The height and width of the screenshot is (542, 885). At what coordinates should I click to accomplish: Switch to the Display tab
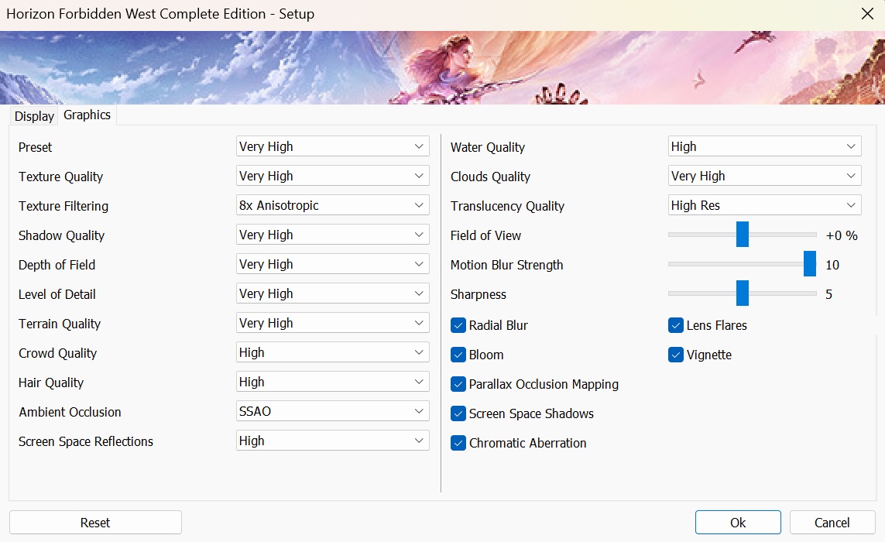point(35,116)
